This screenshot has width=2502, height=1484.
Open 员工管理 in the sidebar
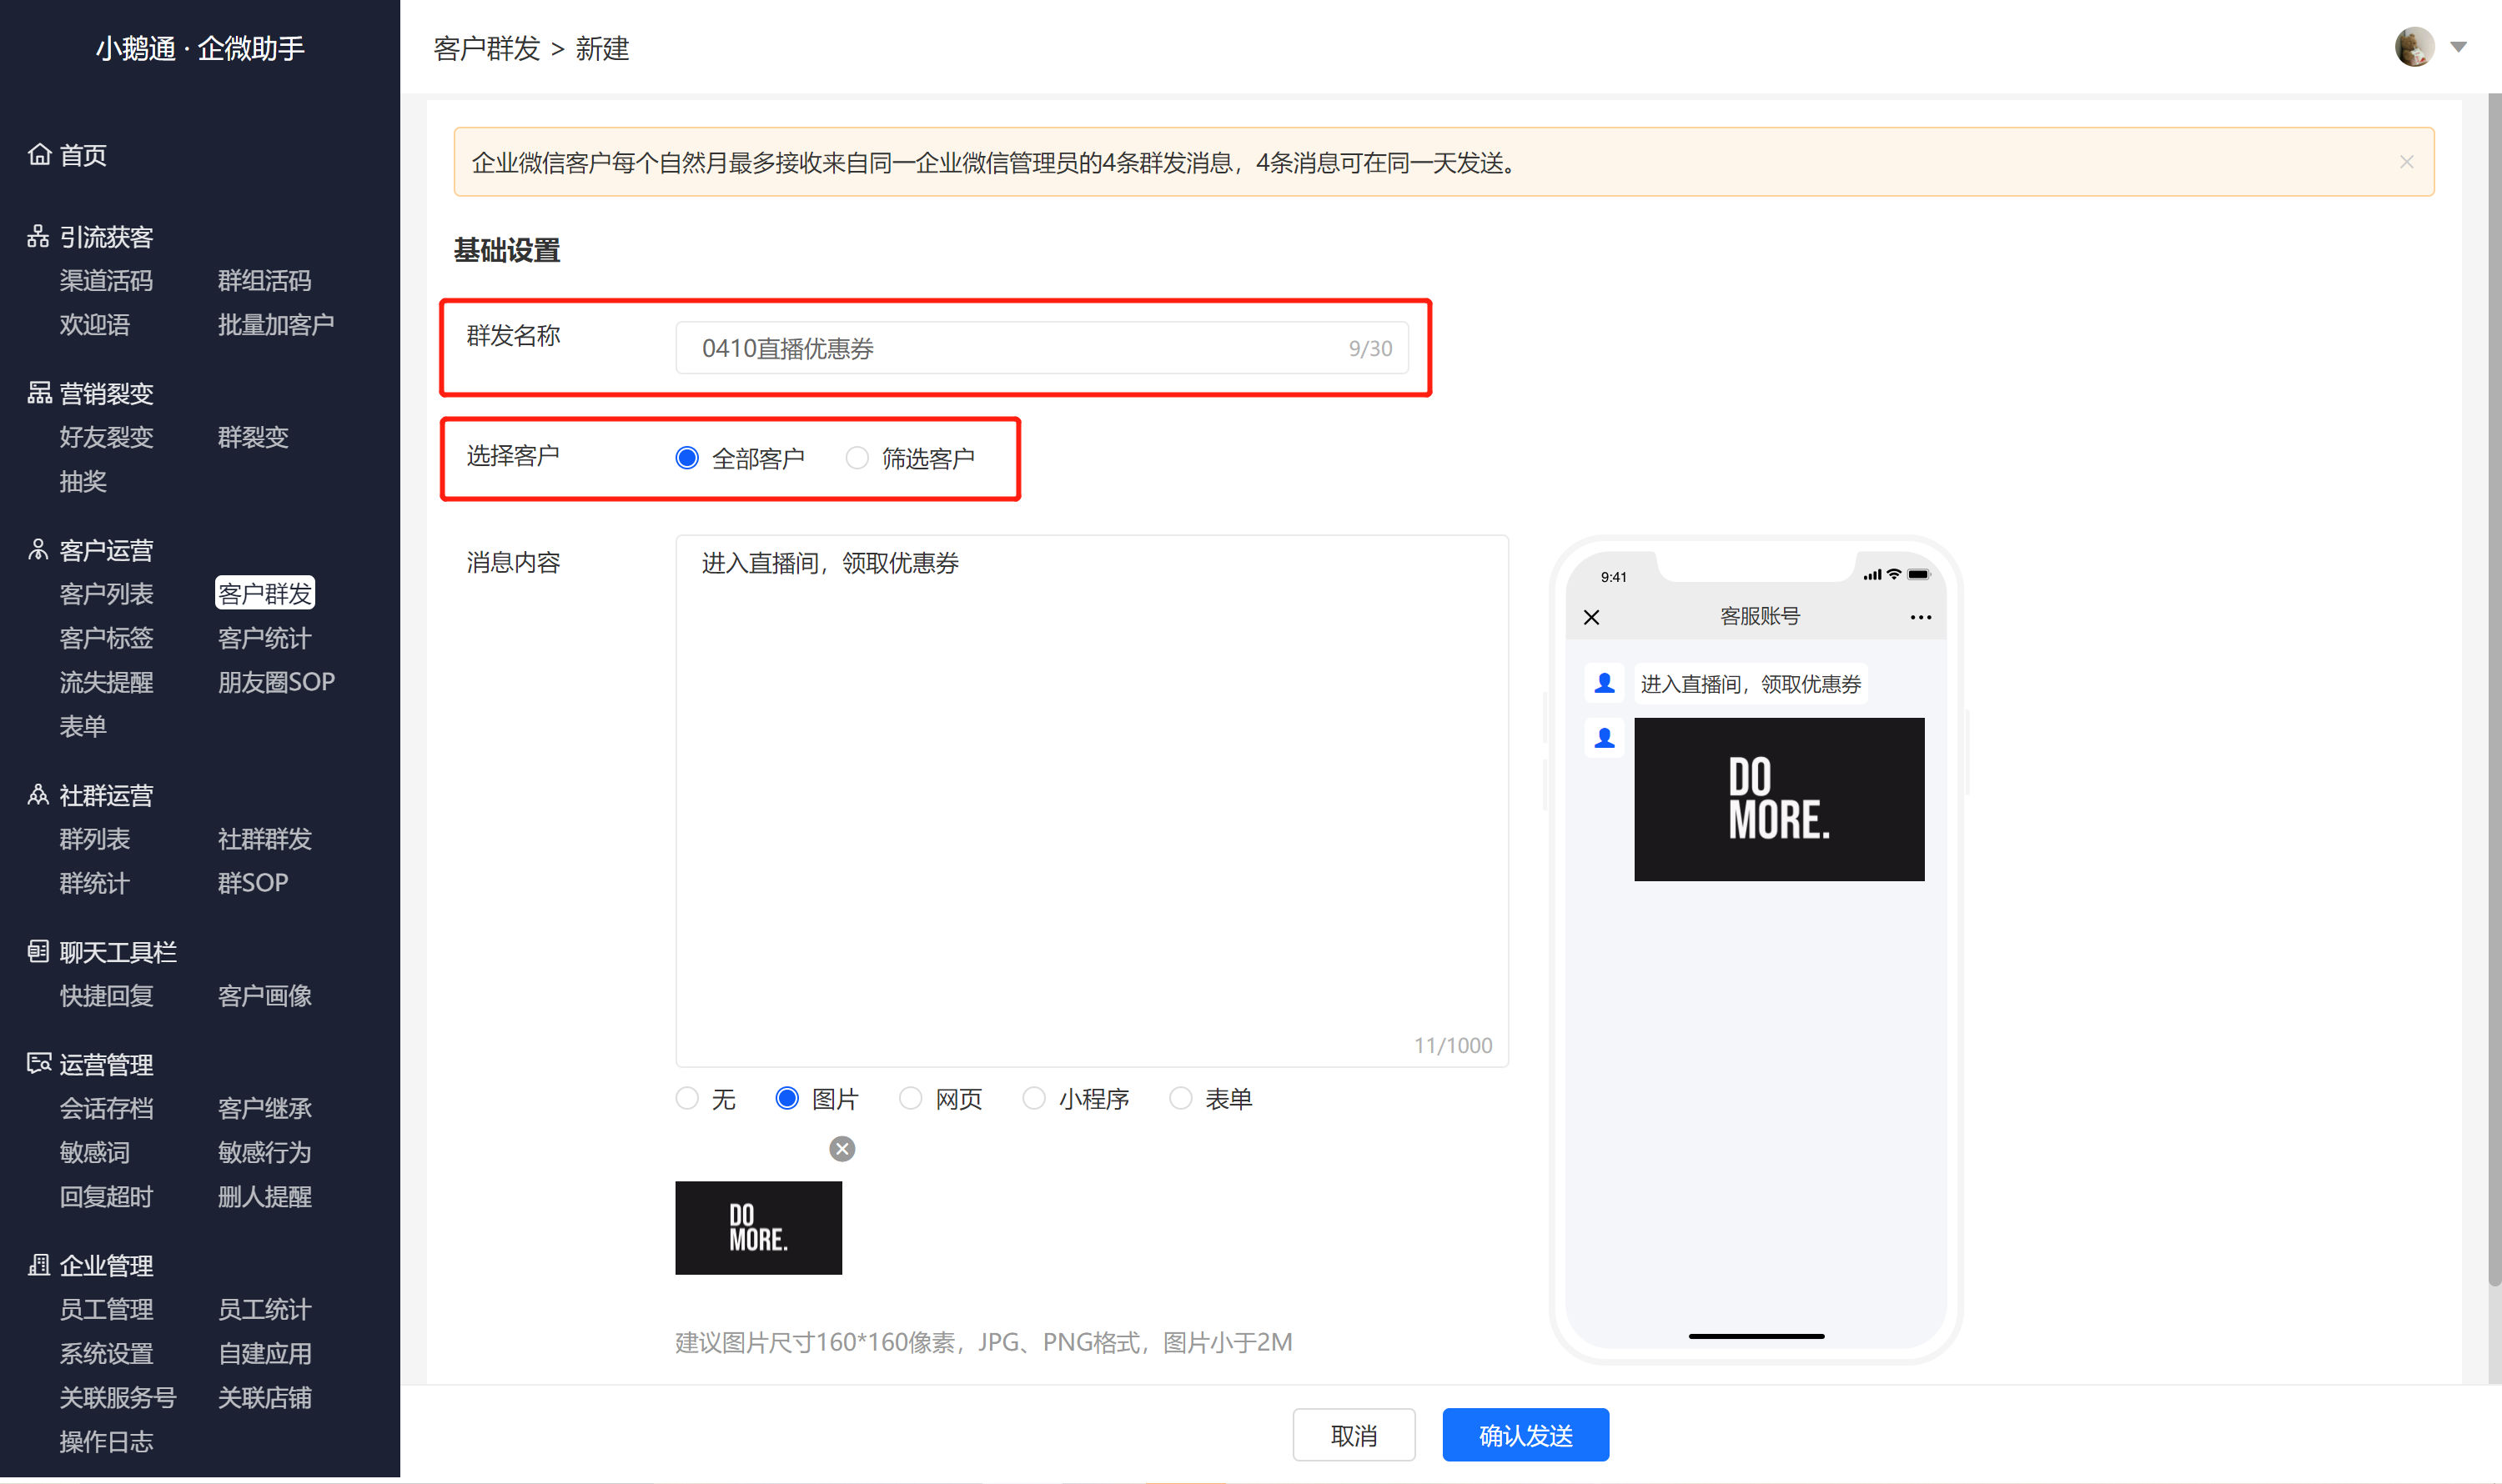tap(106, 1309)
